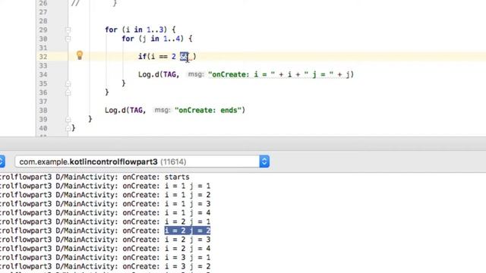Image resolution: width=486 pixels, height=273 pixels.
Task: Click the logcat line 'i = 2 j = 1'
Action: click(106, 222)
